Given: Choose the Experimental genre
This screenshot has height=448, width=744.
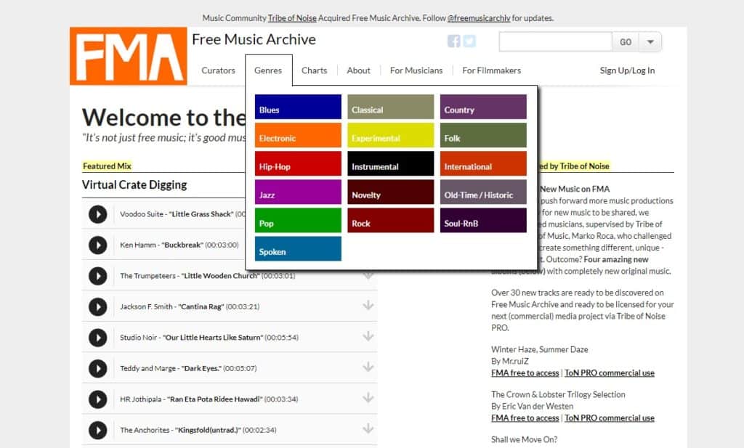Looking at the screenshot, I should click(390, 135).
